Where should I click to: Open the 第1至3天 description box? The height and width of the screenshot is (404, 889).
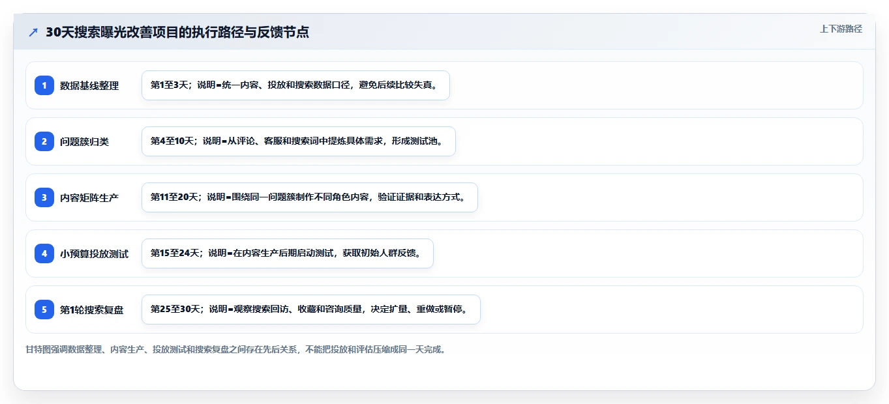[295, 85]
